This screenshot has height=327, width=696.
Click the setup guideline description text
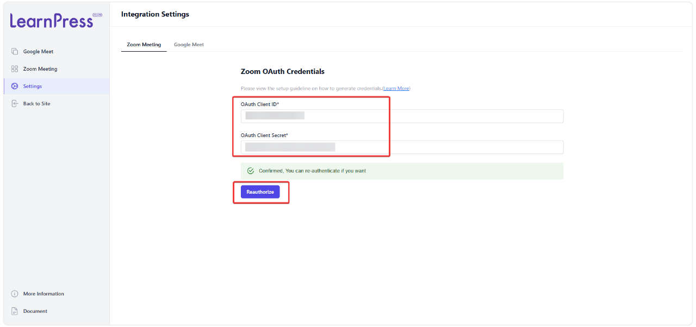[312, 88]
